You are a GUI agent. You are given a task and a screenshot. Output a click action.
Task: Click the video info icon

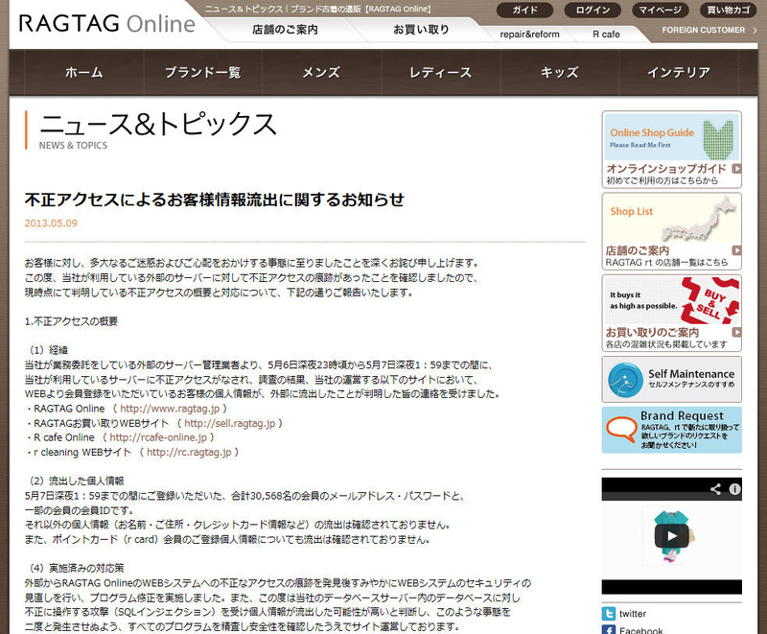click(x=734, y=489)
